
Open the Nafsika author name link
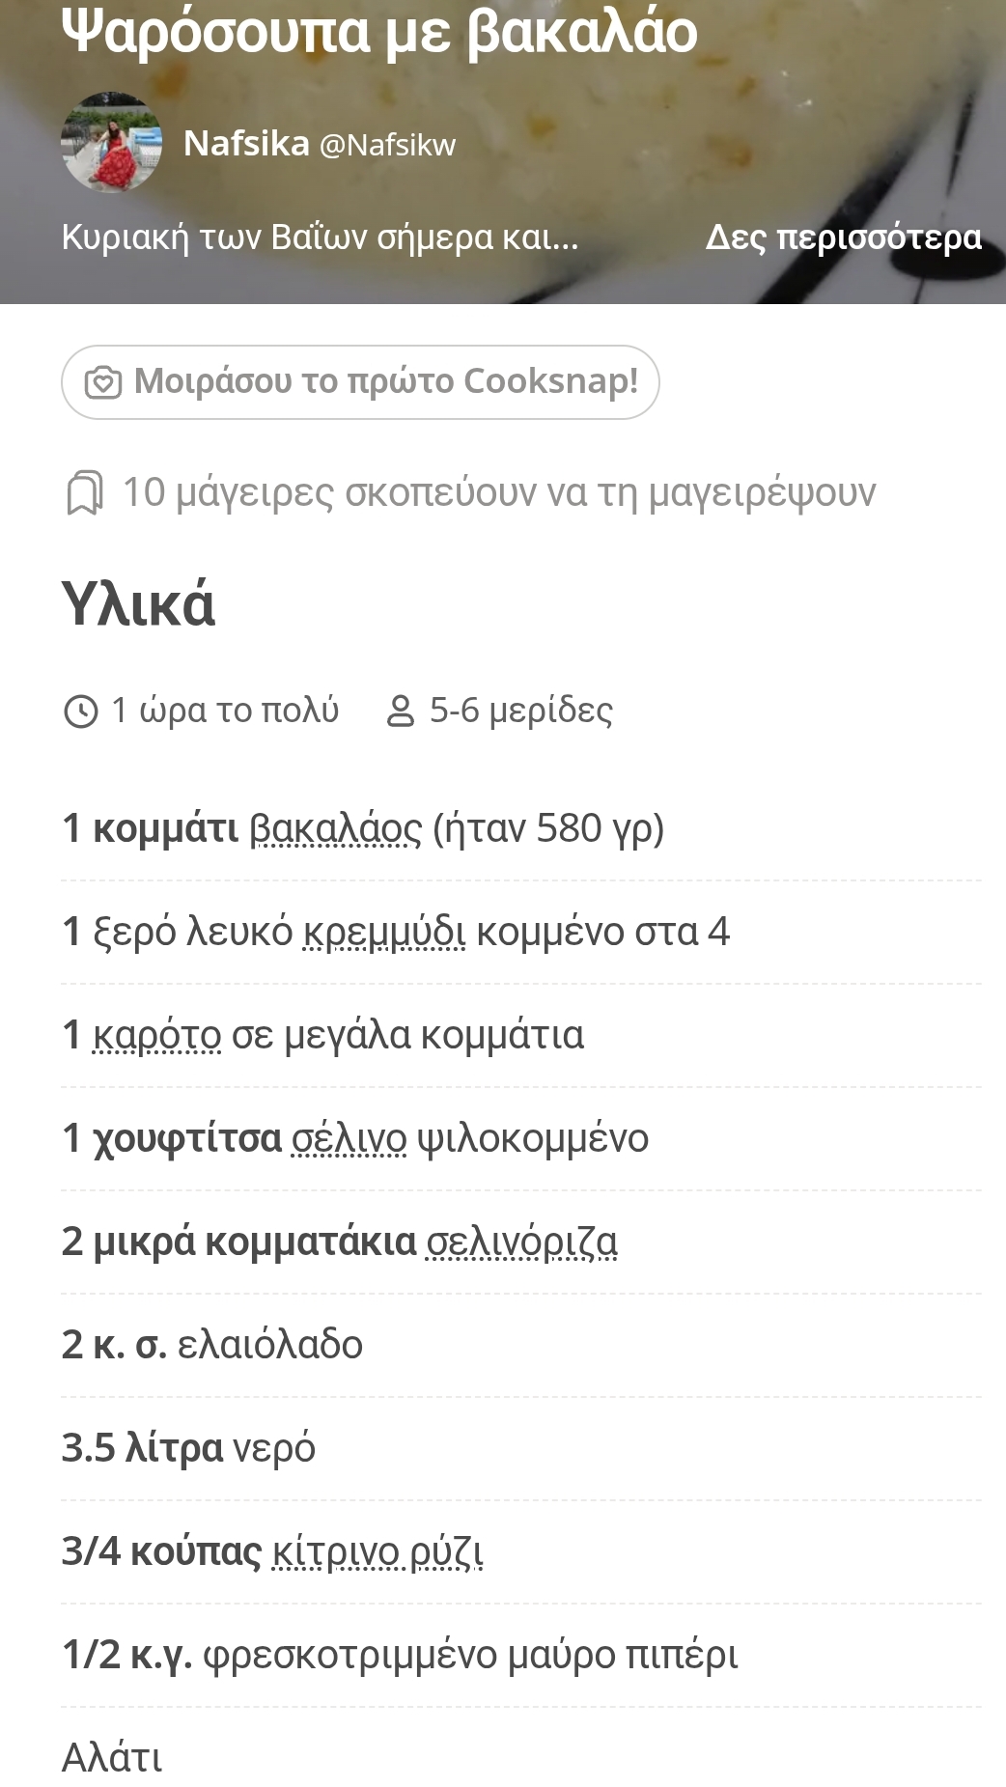click(246, 144)
